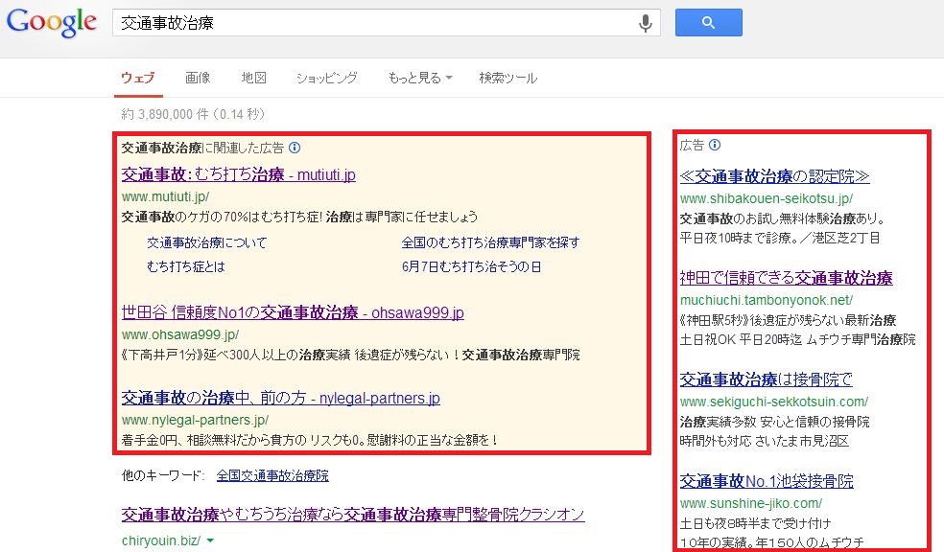
Task: Open the mutiuti.jp むち打ち治療 ad link
Action: (239, 174)
